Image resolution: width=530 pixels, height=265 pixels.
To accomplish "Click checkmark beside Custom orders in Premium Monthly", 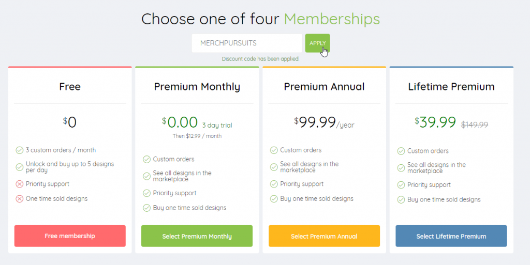I will (146, 159).
